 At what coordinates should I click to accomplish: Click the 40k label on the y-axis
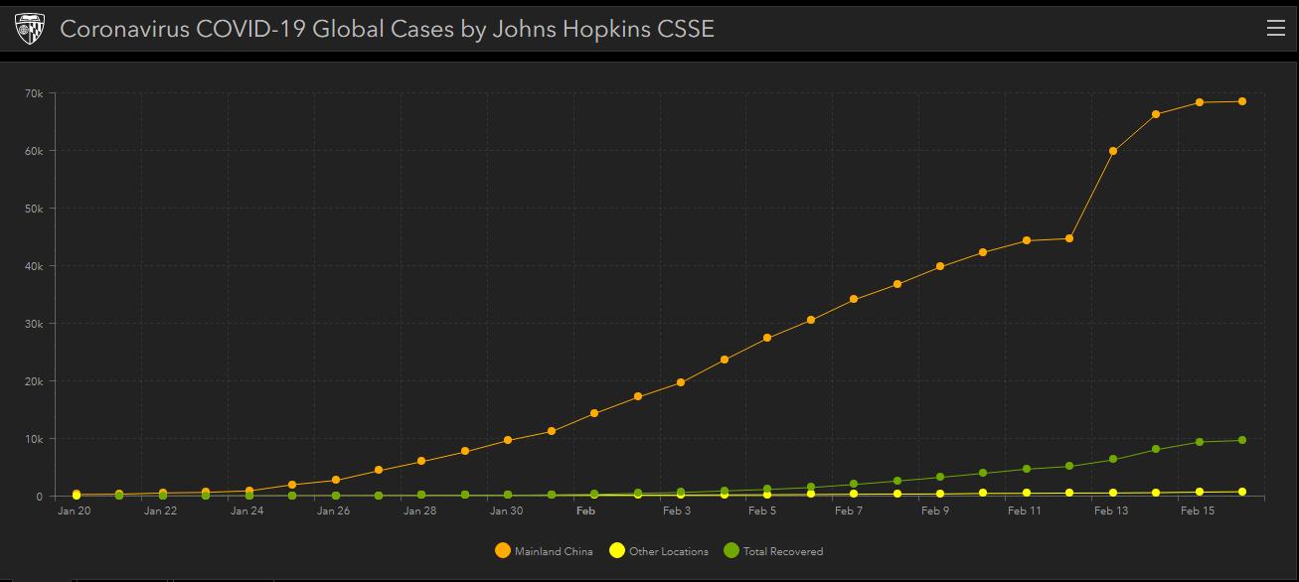click(x=34, y=266)
